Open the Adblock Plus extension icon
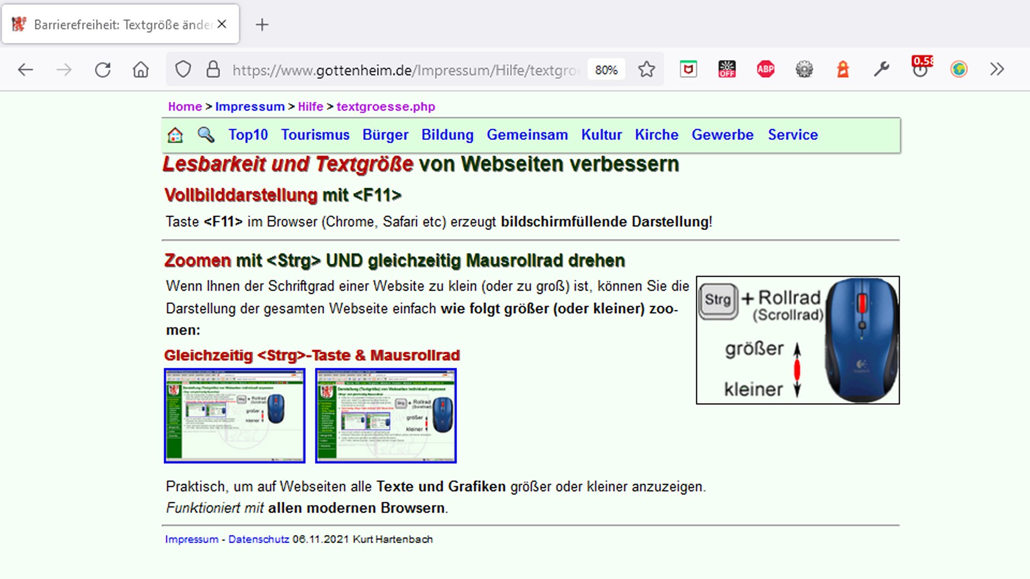Screen dimensions: 1030x579 [766, 69]
